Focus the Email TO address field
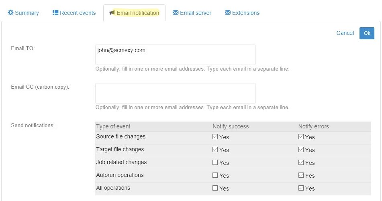The height and width of the screenshot is (201, 382). (175, 55)
